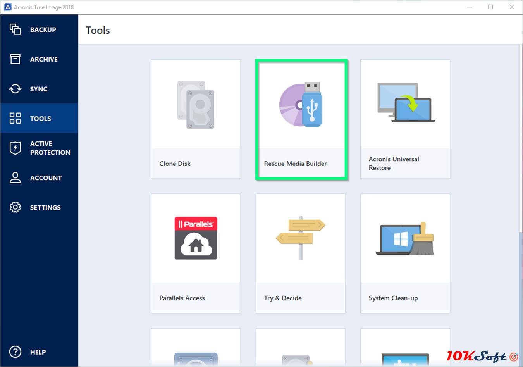
Task: Click the Acronis Universal Restore computers icon
Action: [x=406, y=102]
